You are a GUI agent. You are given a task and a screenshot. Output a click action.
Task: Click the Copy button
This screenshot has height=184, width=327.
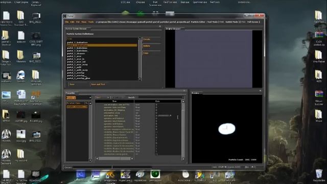click(x=151, y=53)
